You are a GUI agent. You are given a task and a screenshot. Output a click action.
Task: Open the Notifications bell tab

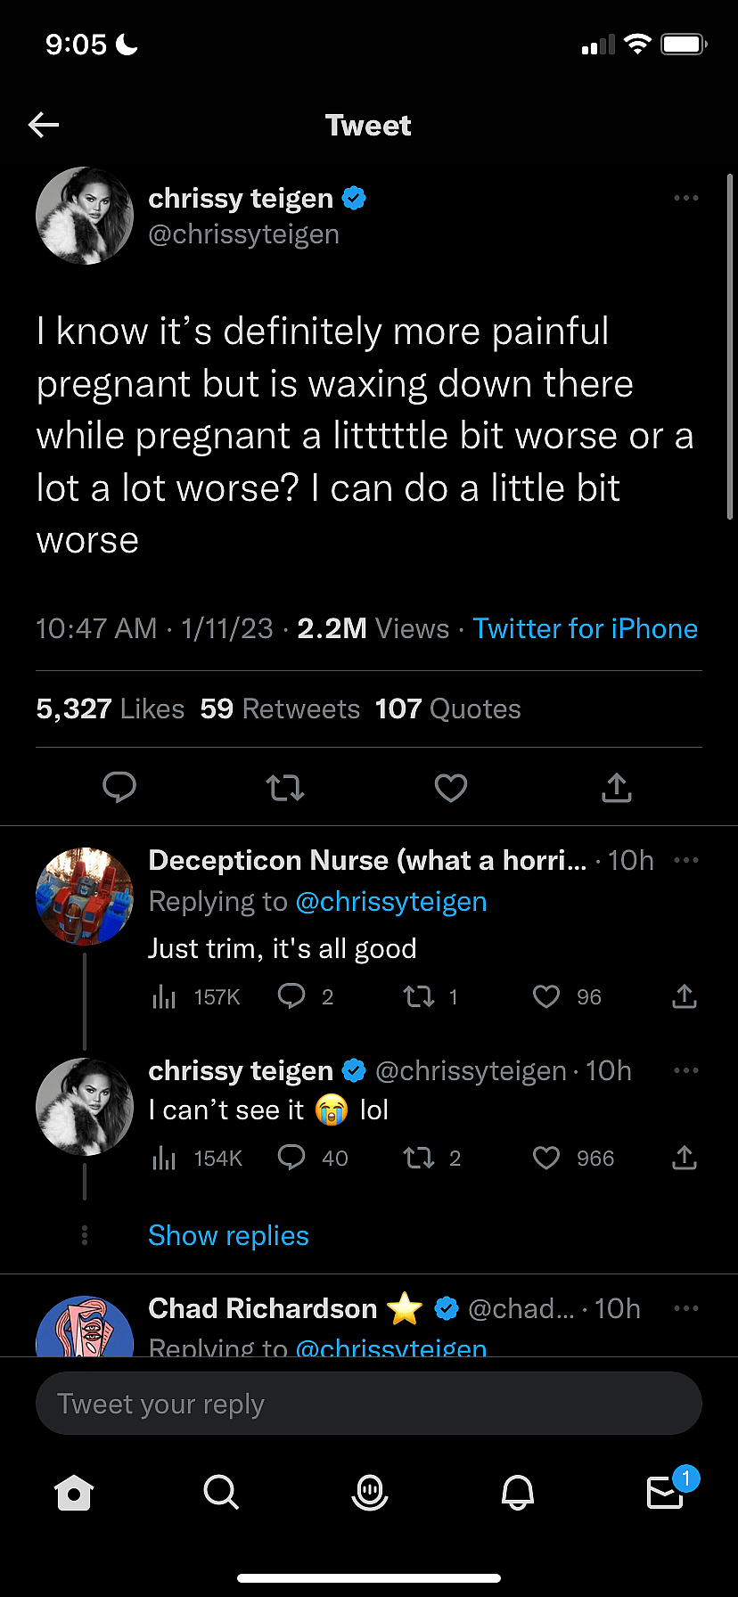tap(518, 1492)
